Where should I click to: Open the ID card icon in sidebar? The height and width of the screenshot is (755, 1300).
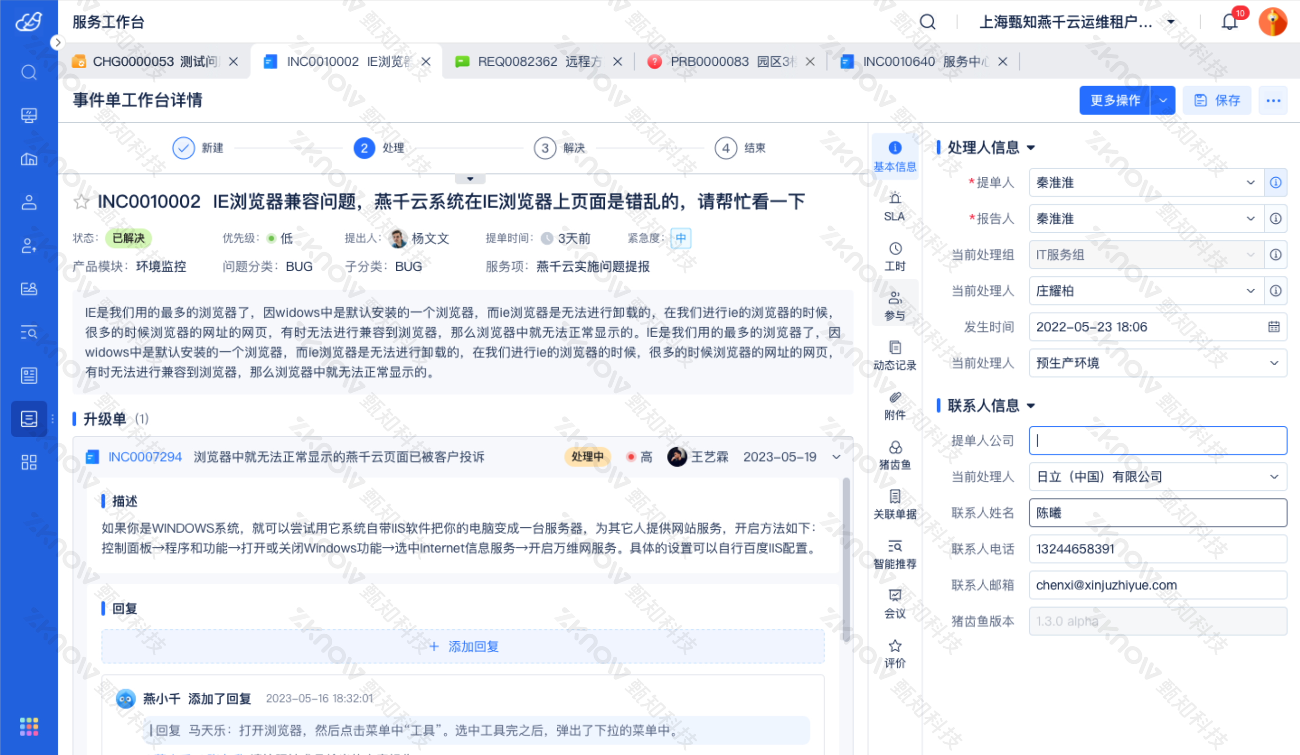(x=29, y=289)
